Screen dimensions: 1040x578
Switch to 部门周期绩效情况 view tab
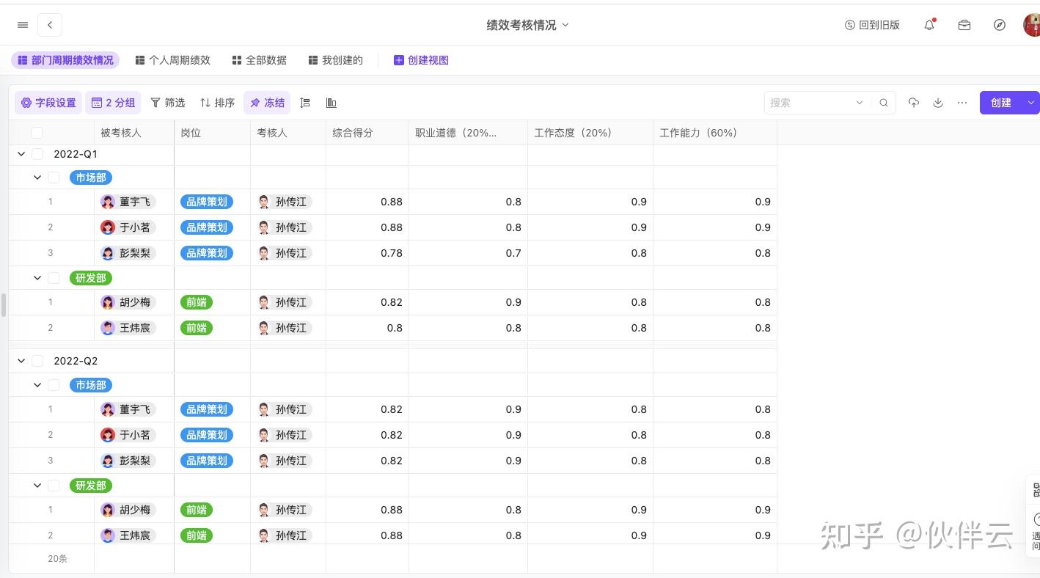click(x=65, y=60)
